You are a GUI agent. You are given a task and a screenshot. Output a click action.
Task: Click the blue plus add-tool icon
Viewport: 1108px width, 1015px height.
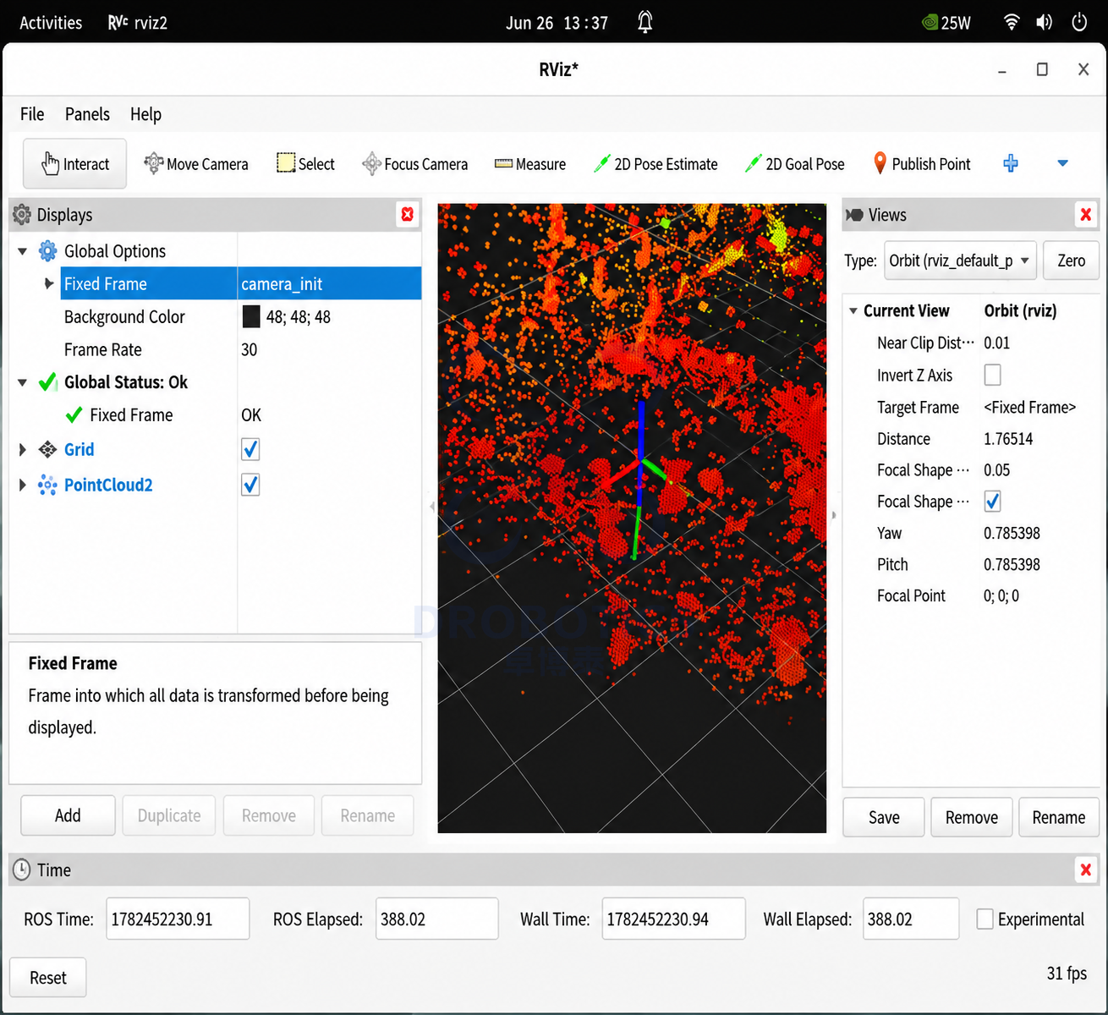(x=1011, y=164)
